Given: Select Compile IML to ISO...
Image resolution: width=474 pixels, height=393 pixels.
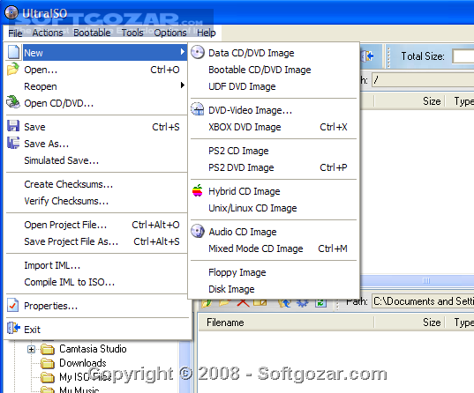Looking at the screenshot, I should tap(97, 282).
